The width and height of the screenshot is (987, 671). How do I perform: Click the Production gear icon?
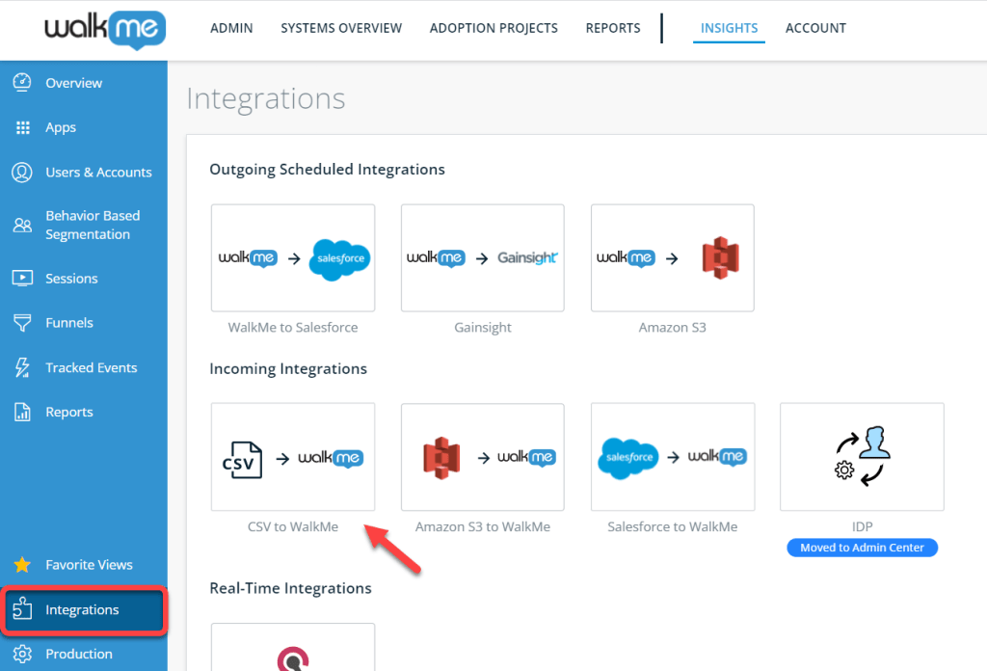22,654
